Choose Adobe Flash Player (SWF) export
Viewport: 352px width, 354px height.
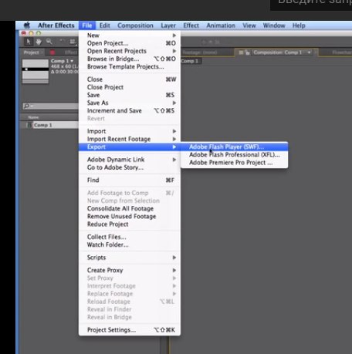234,147
